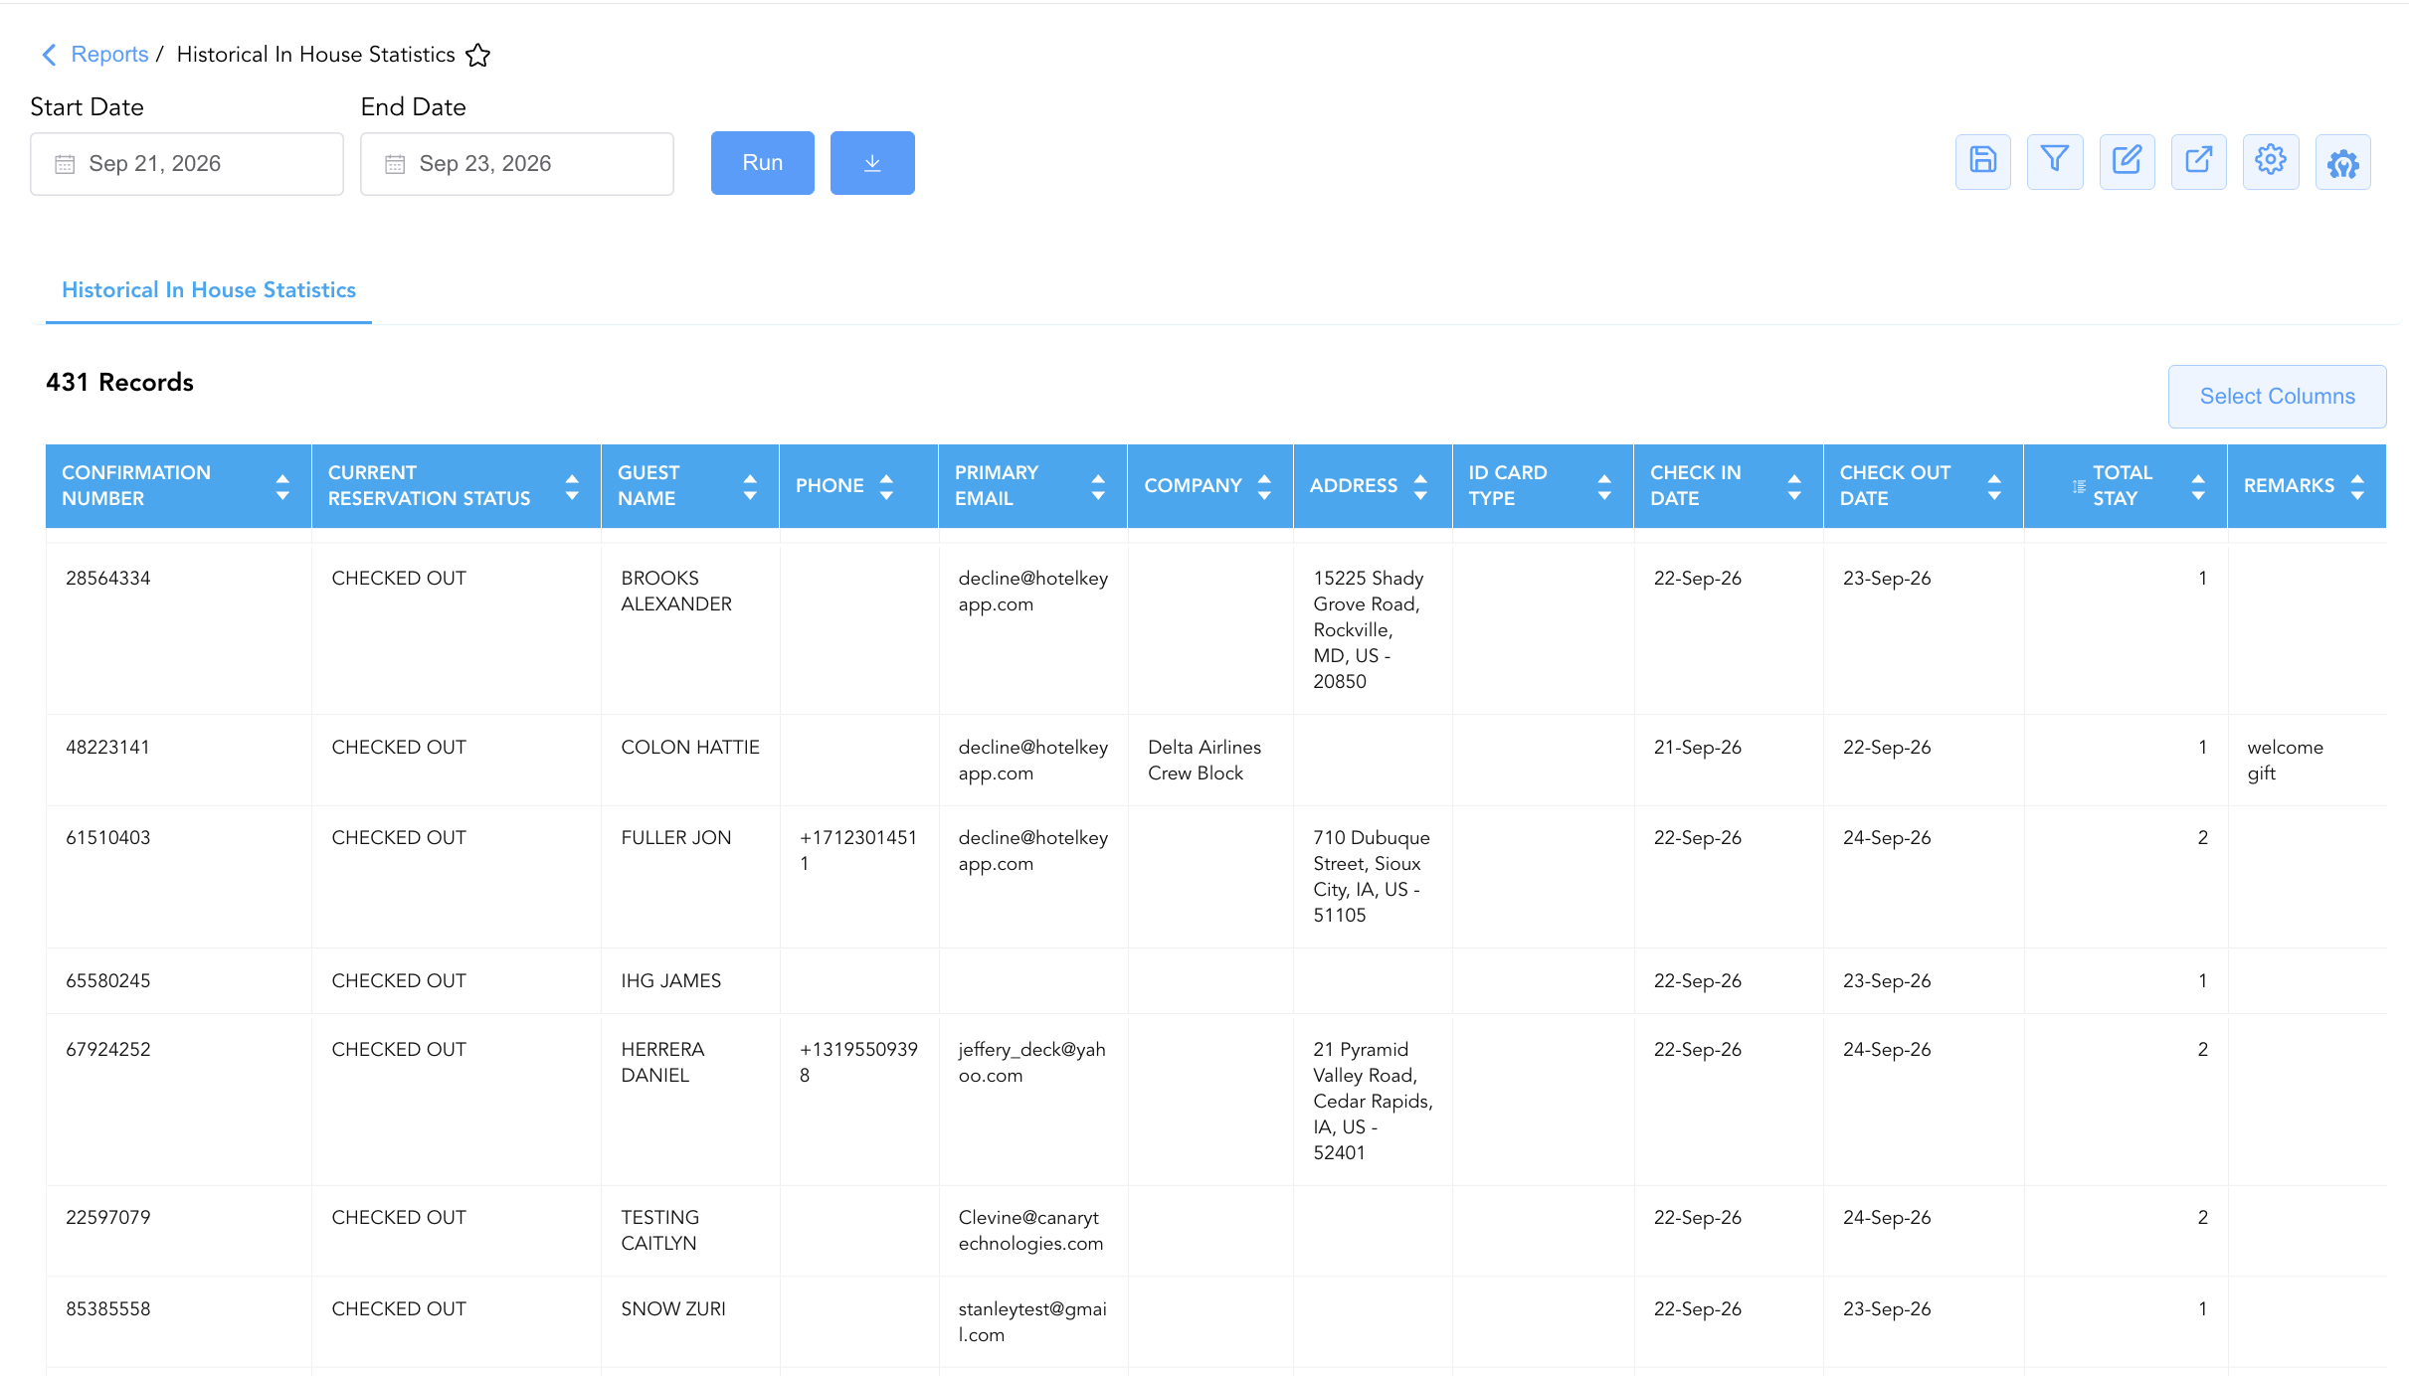
Task: Click the download arrow button
Action: coord(872,163)
